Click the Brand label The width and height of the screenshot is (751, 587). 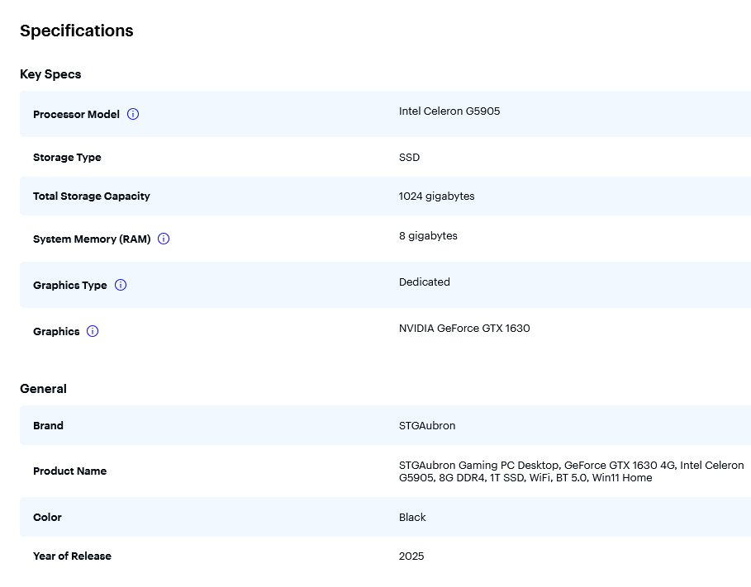pyautogui.click(x=48, y=426)
